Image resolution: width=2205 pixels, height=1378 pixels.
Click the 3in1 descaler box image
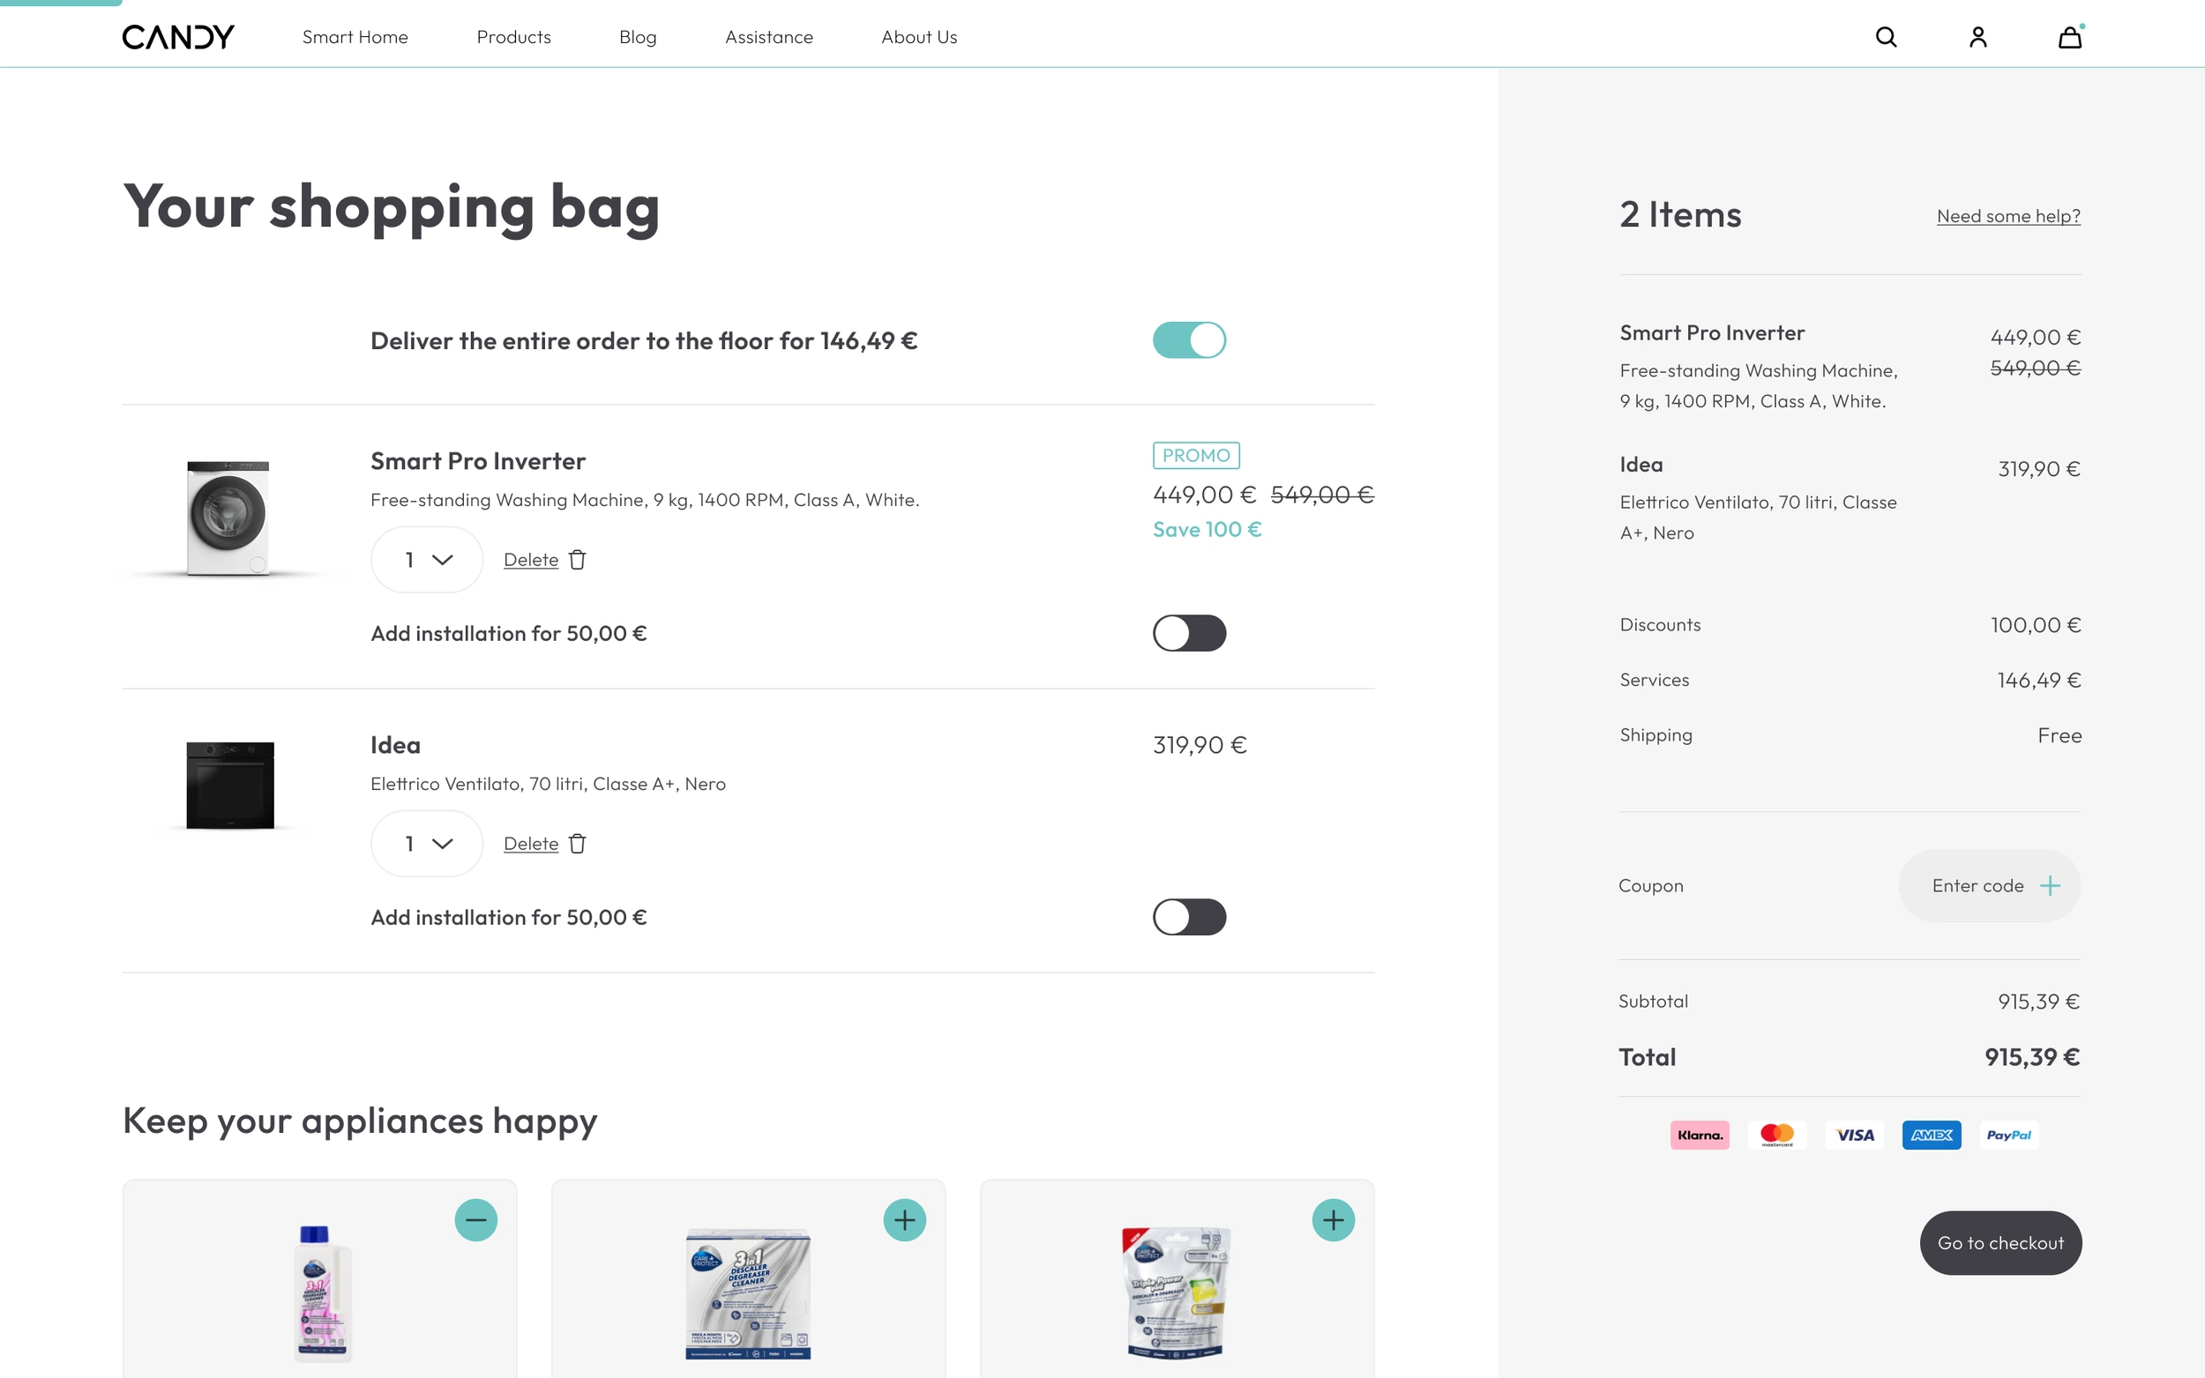coord(747,1293)
